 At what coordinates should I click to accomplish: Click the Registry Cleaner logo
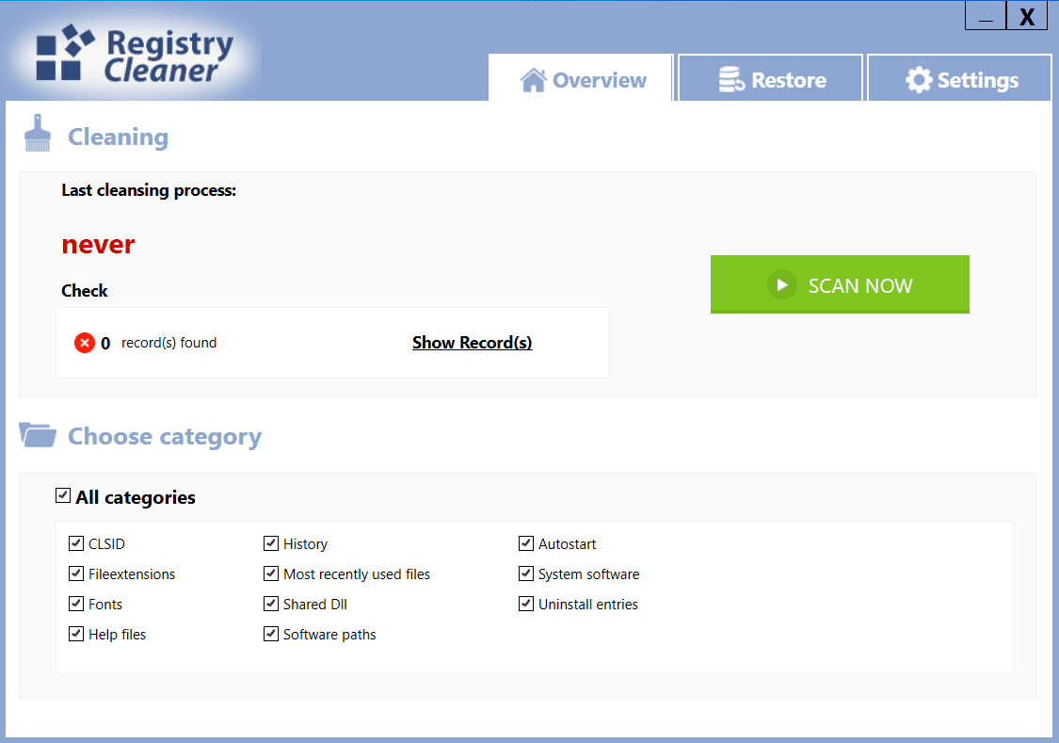tap(135, 56)
